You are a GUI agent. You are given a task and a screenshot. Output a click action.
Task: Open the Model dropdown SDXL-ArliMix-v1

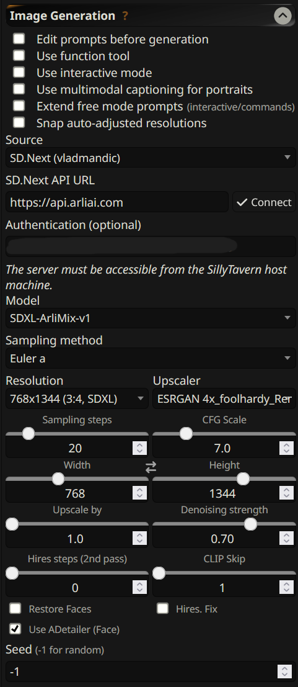click(x=151, y=318)
